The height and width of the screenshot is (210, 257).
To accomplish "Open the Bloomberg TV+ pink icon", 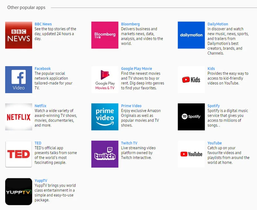I will (x=105, y=35).
